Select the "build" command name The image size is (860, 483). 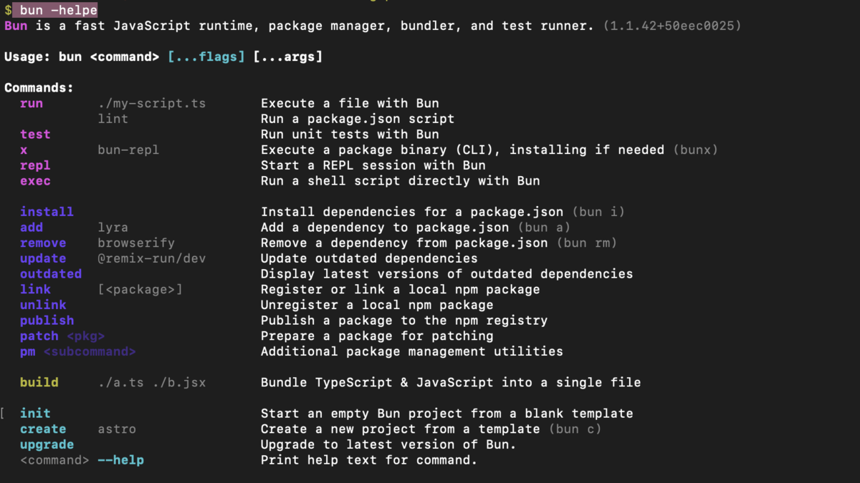click(x=39, y=383)
